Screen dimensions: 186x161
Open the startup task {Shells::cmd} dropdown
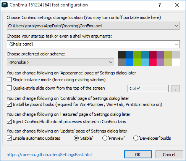(x=93, y=44)
